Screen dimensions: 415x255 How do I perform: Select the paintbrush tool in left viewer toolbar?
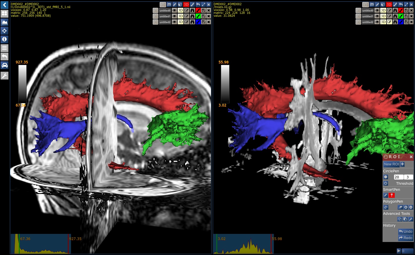click(x=192, y=5)
